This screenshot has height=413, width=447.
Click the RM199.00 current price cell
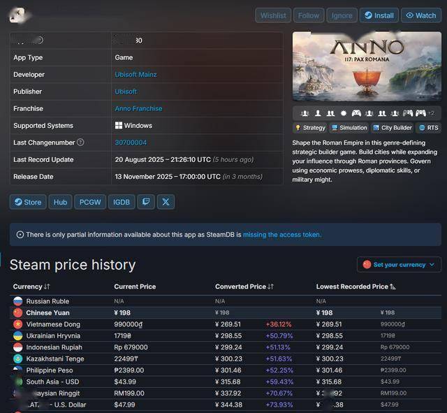click(x=129, y=393)
